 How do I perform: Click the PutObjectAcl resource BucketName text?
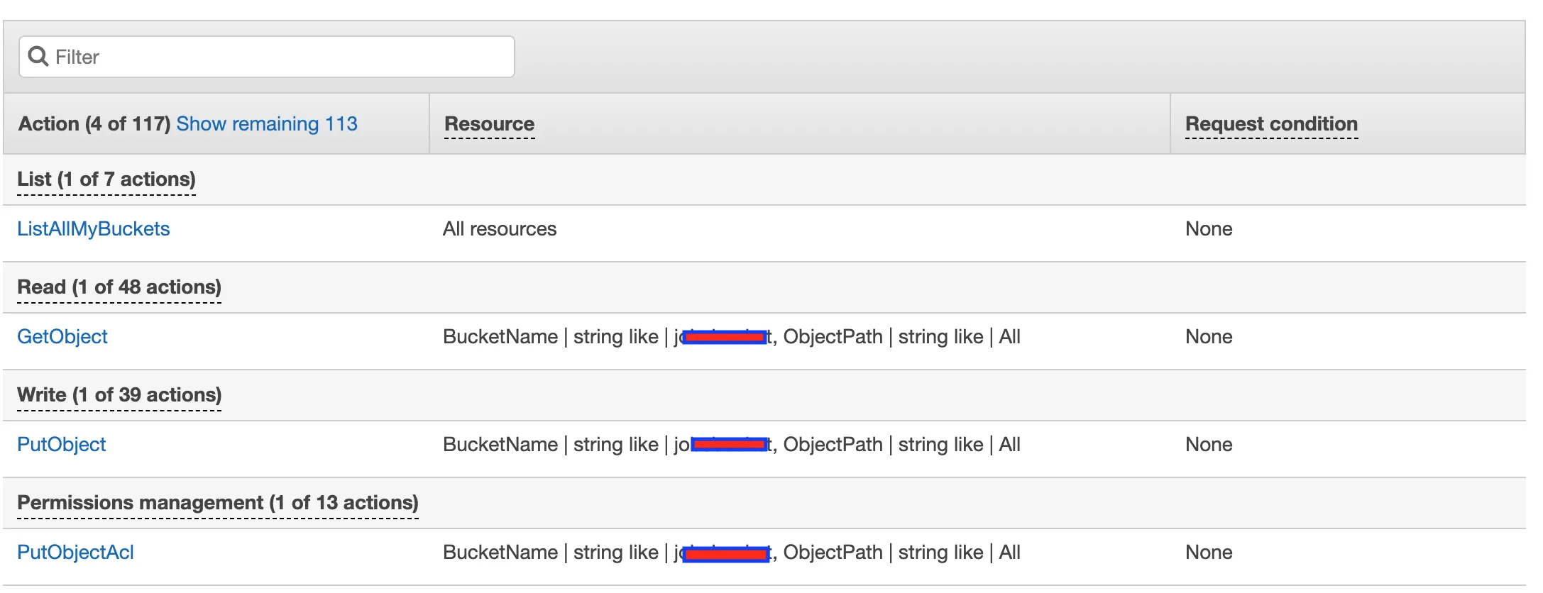pos(500,553)
